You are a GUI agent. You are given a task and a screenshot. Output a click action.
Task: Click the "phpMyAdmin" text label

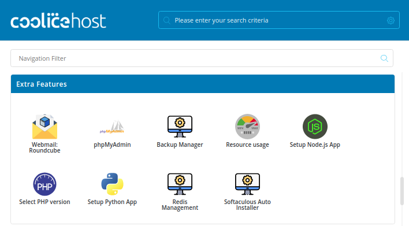coord(112,145)
